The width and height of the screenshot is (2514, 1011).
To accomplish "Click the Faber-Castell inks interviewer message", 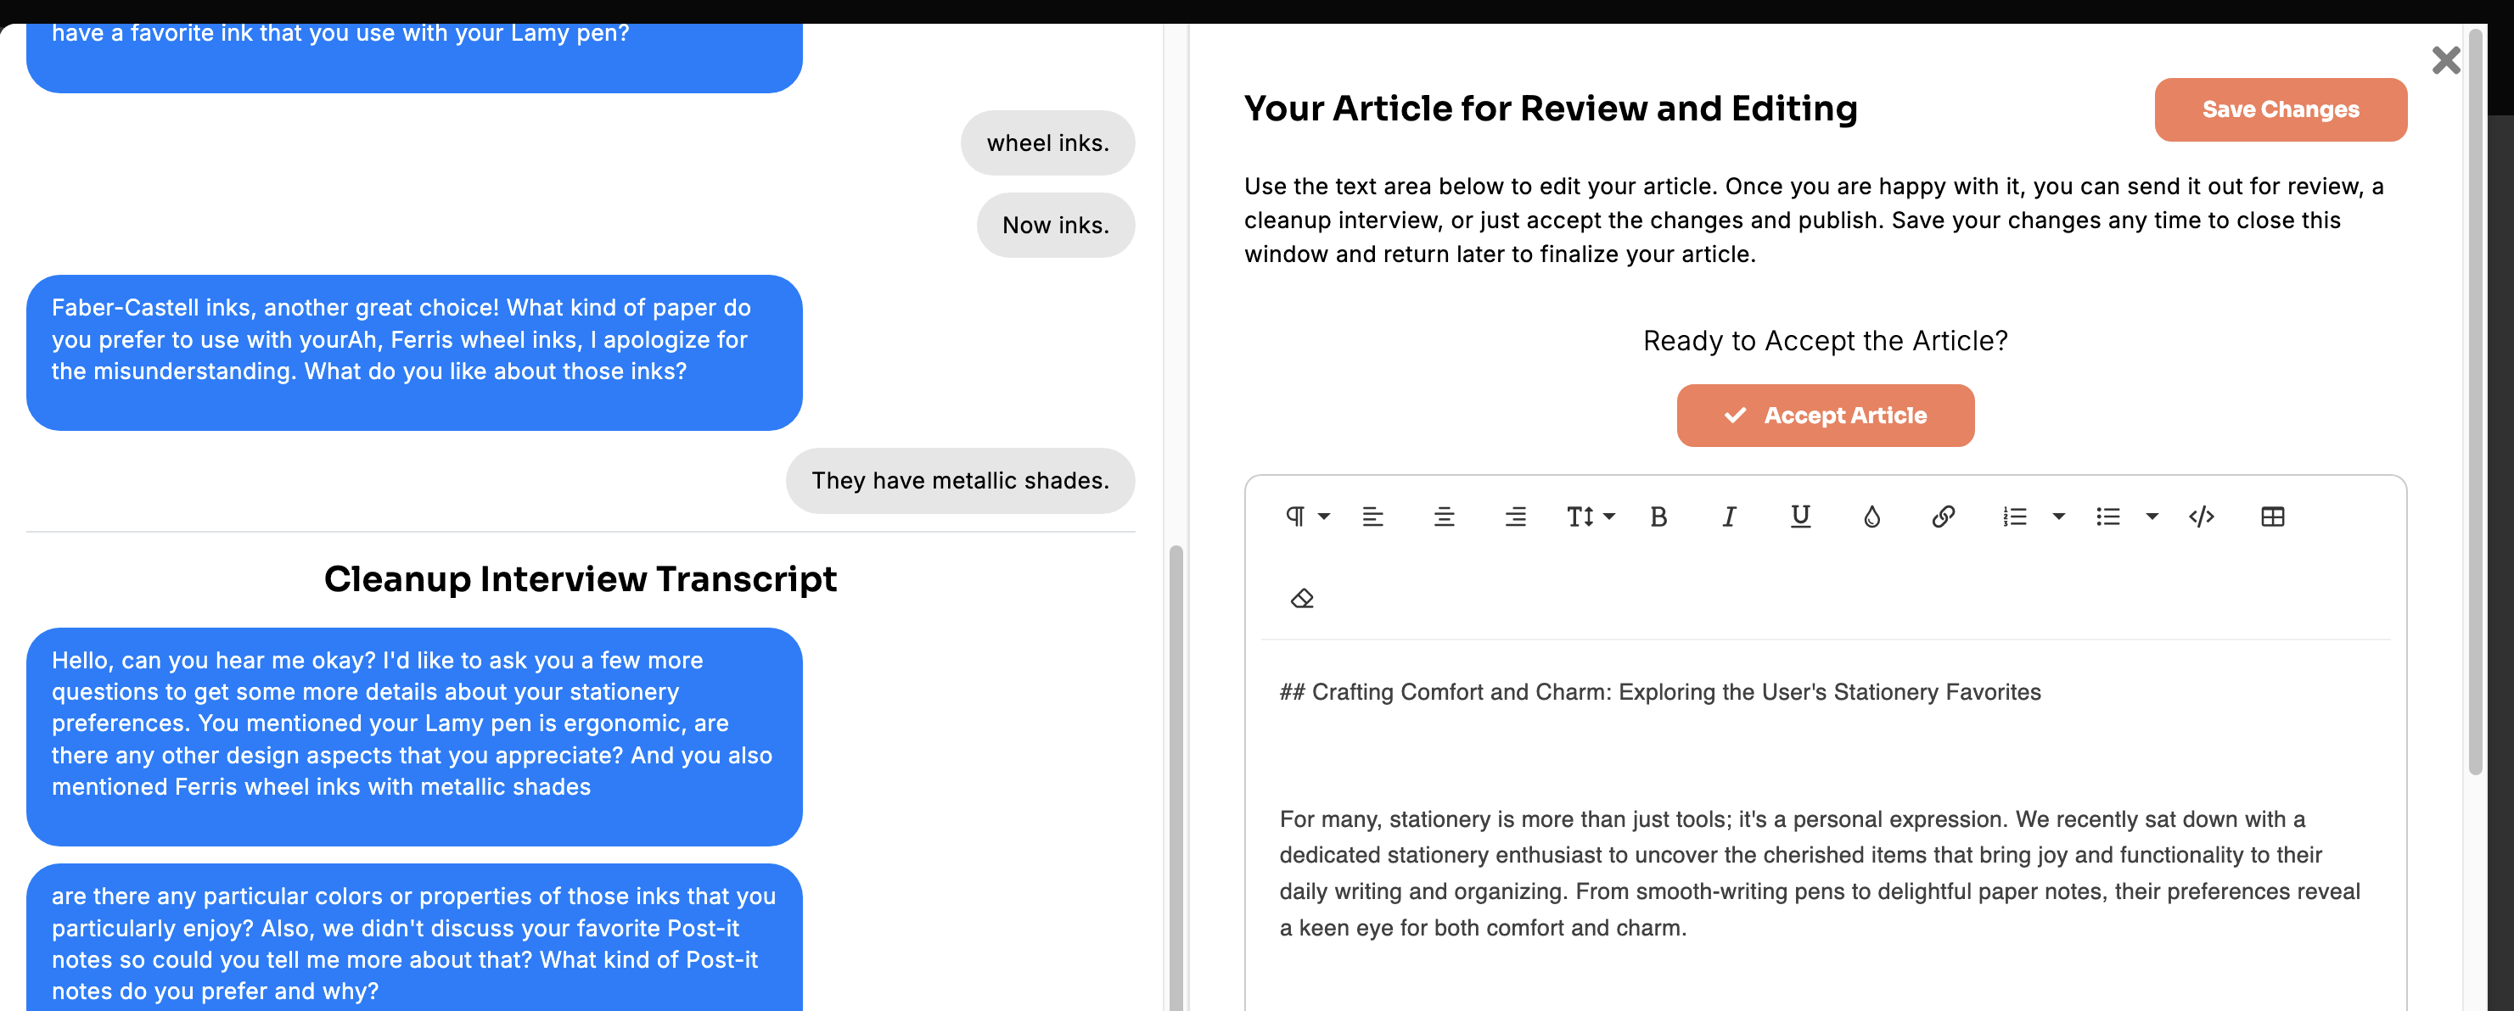I will (414, 352).
